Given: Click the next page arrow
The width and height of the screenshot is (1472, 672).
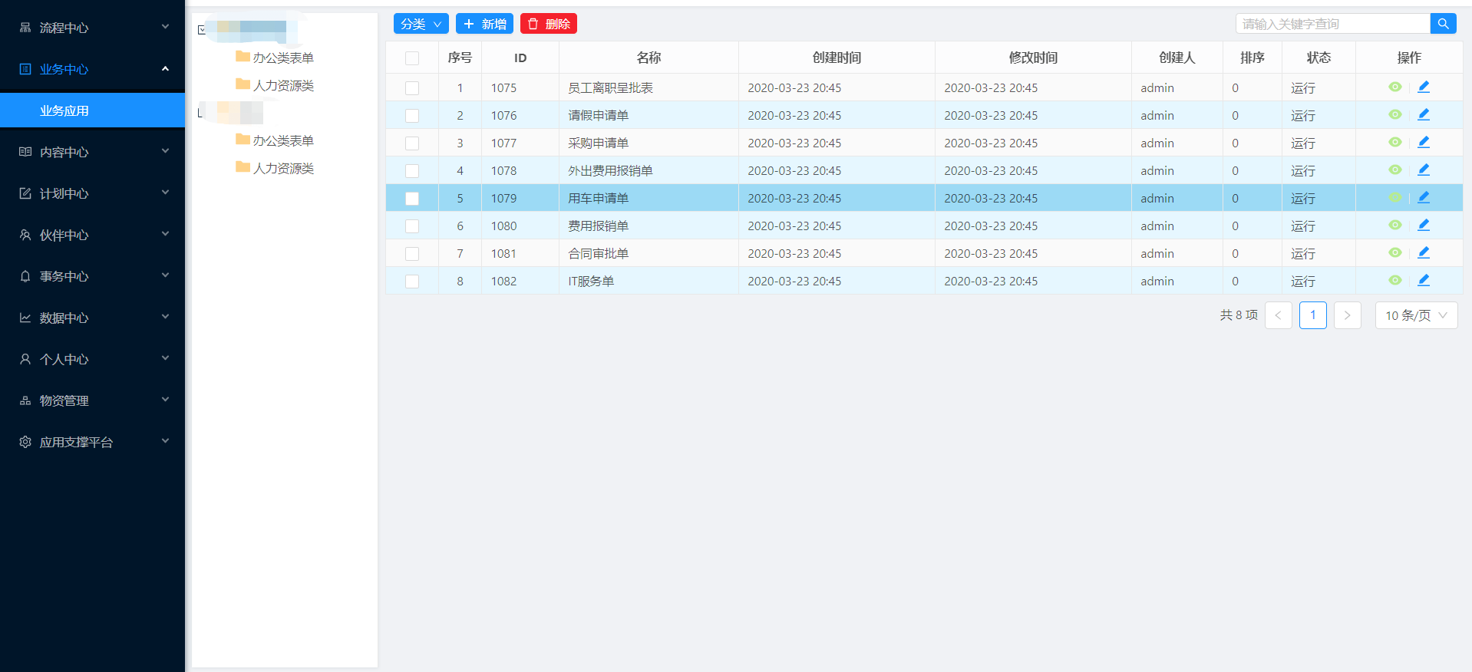Looking at the screenshot, I should tap(1348, 315).
